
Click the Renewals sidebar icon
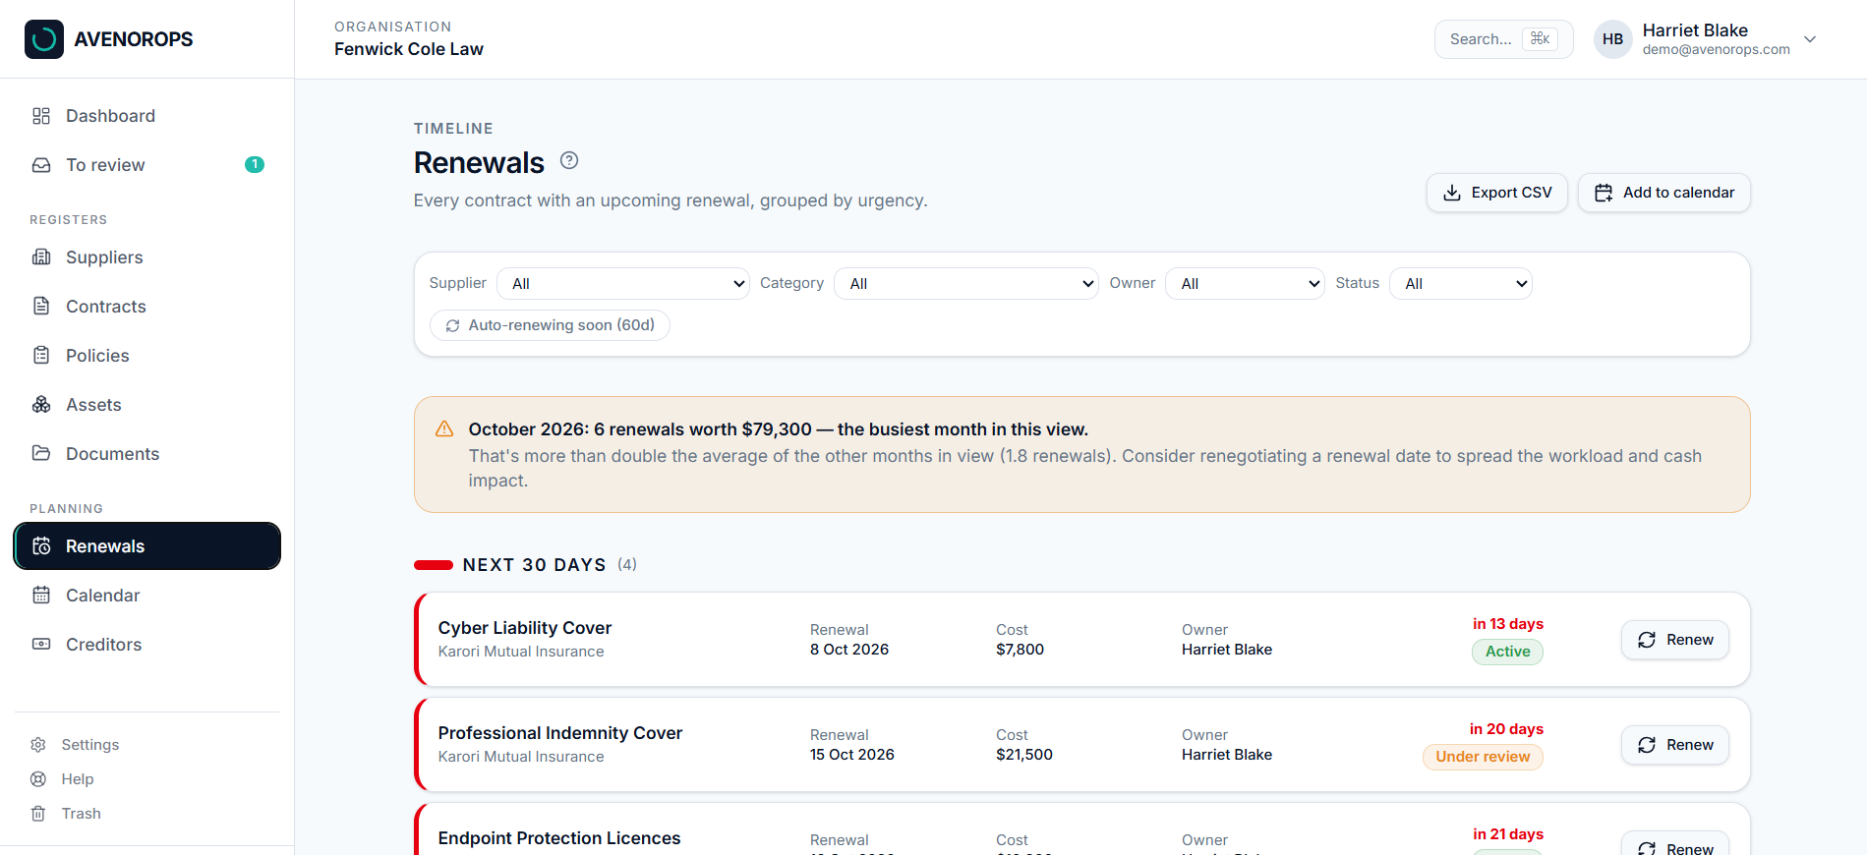point(41,546)
